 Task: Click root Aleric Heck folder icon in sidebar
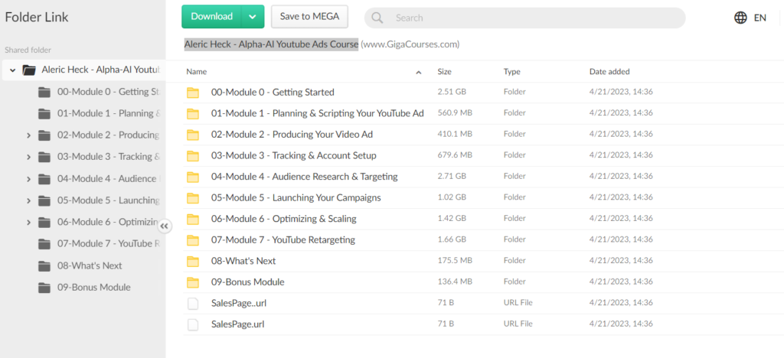point(29,70)
